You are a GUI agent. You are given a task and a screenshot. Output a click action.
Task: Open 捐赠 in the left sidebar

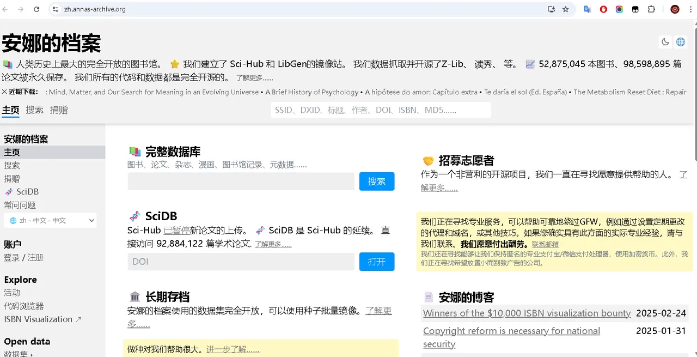tap(12, 178)
